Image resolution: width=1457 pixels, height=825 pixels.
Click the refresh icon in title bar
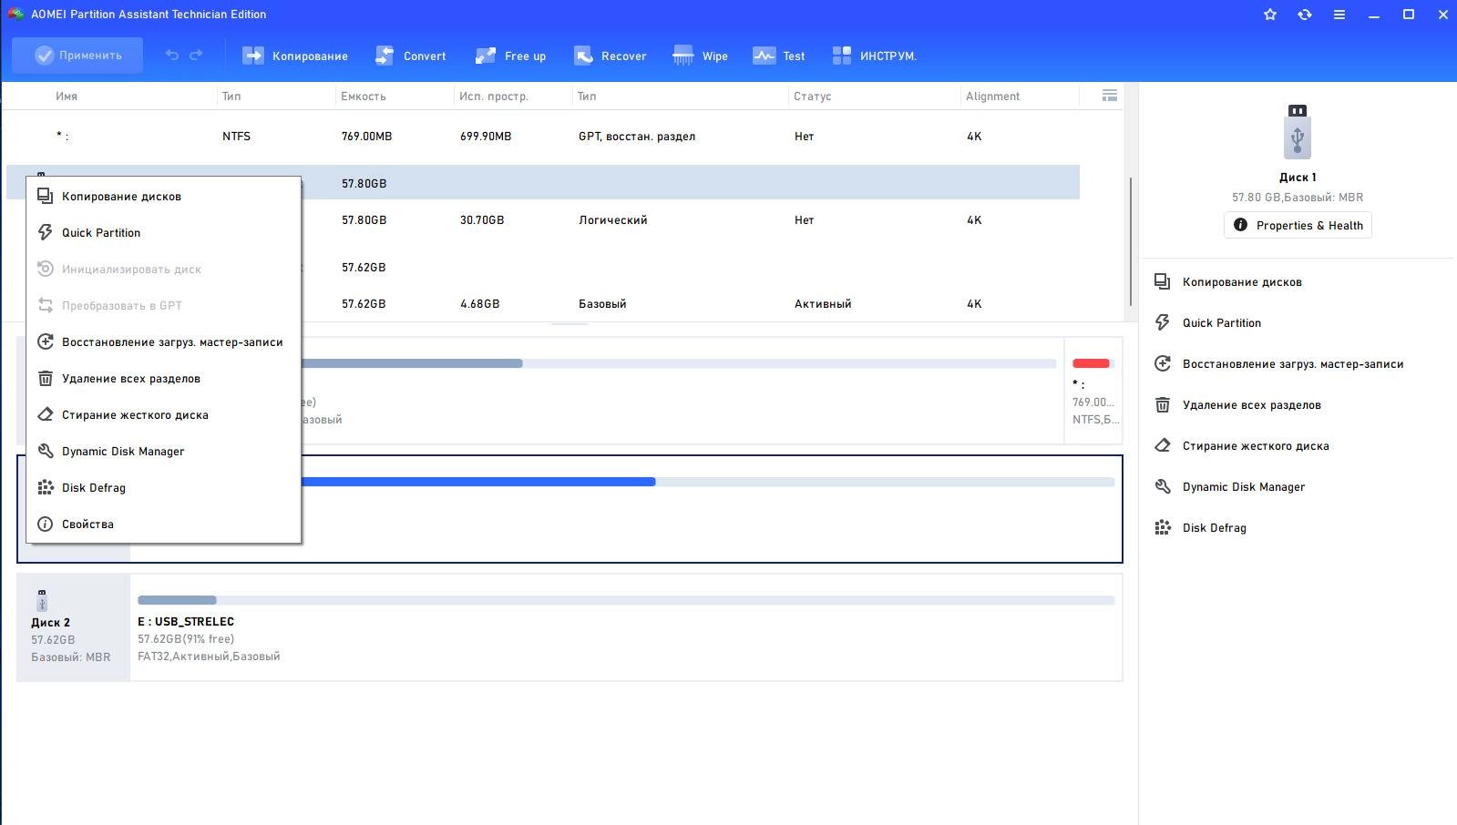pos(1305,15)
